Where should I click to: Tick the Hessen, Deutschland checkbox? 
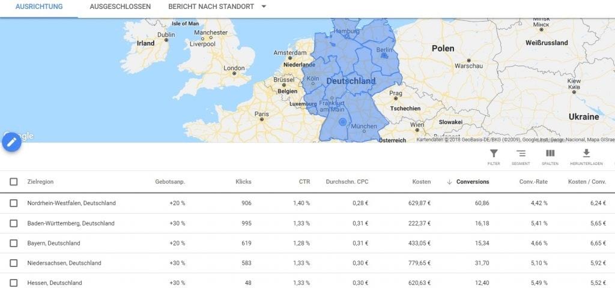[14, 283]
